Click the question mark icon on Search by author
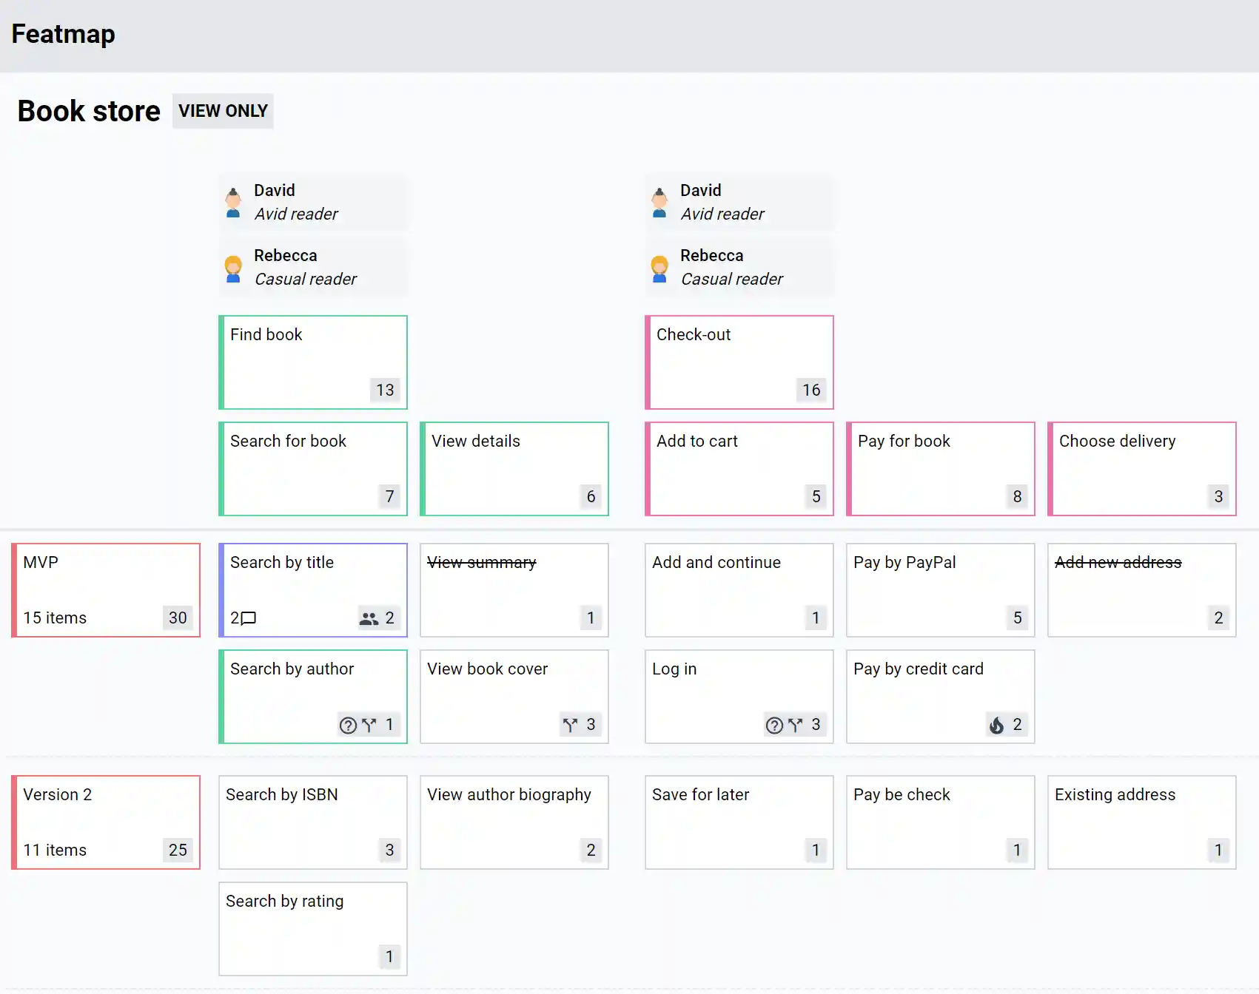The height and width of the screenshot is (994, 1259). pos(349,725)
